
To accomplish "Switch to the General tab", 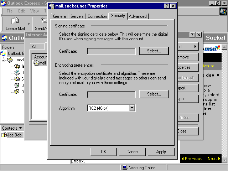I will pyautogui.click(x=59, y=16).
